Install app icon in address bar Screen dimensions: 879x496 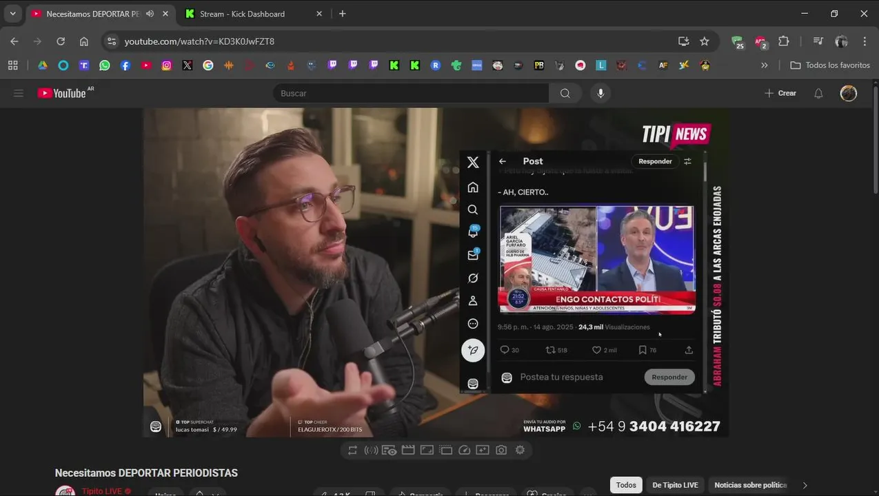point(683,41)
